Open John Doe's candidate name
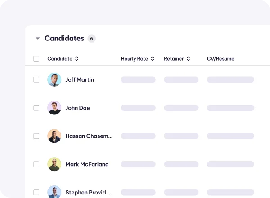270x198 pixels. click(77, 108)
